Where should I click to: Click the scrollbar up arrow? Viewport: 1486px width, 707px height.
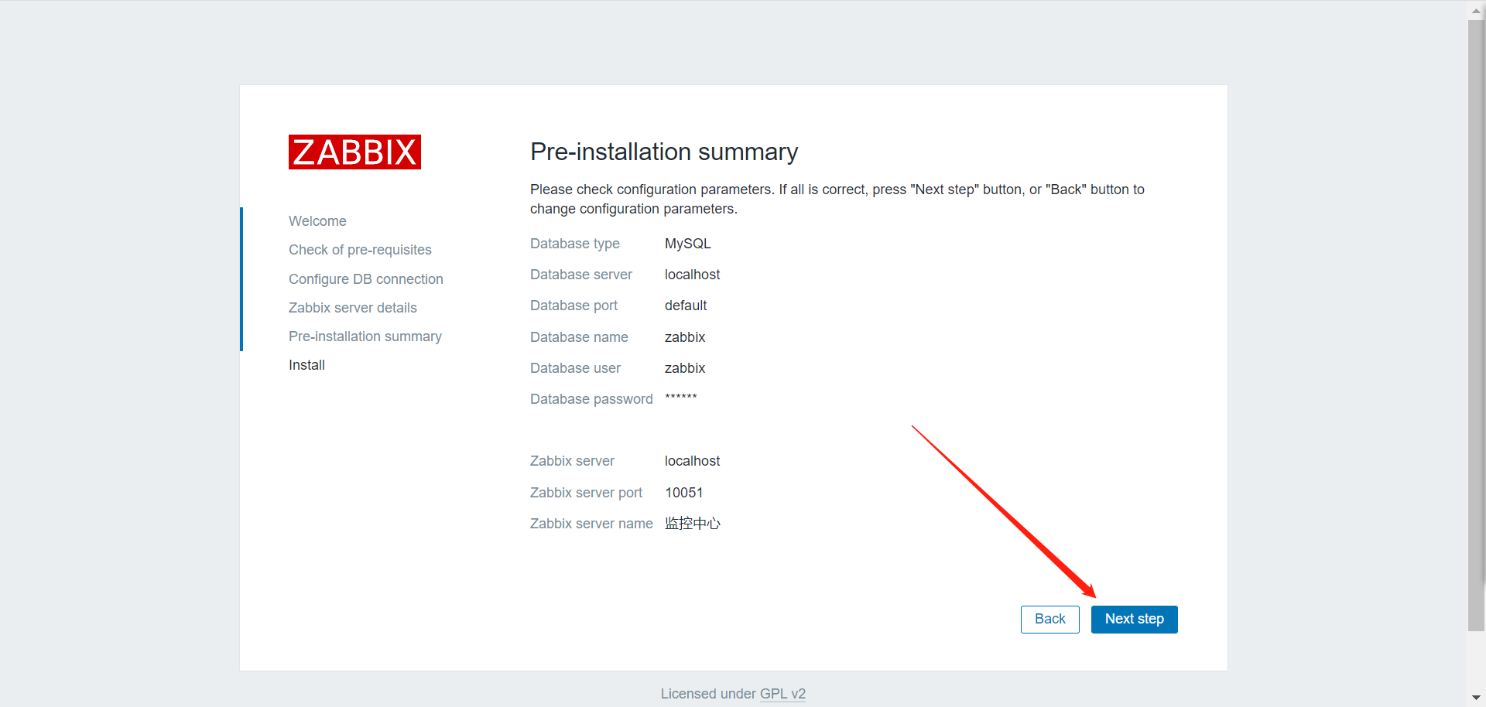[1476, 10]
